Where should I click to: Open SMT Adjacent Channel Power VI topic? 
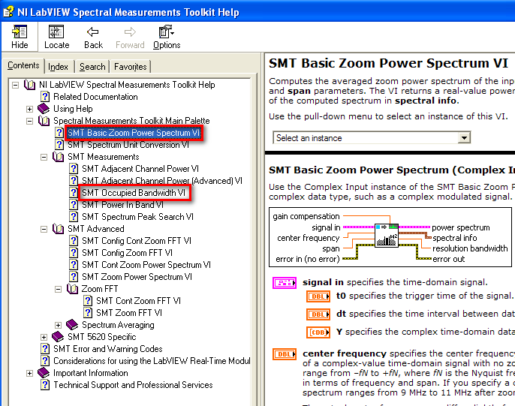point(140,169)
